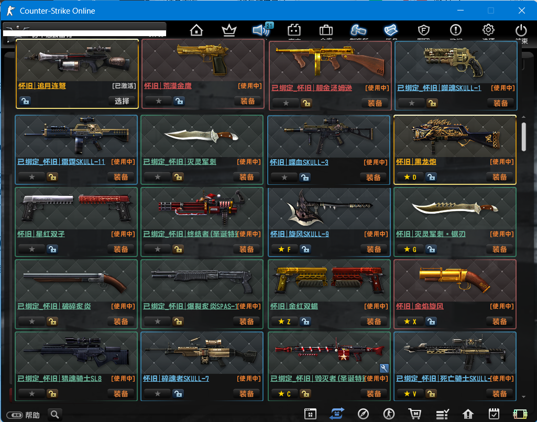
Task: Select the 终结者 Christmas minigun weapon image
Action: 202,208
